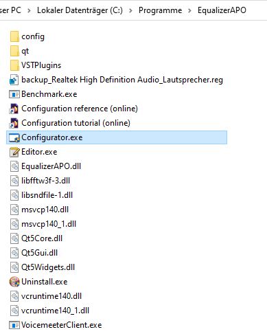Select the VSTPlugins folder icon
The height and width of the screenshot is (336, 267).
pos(14,65)
